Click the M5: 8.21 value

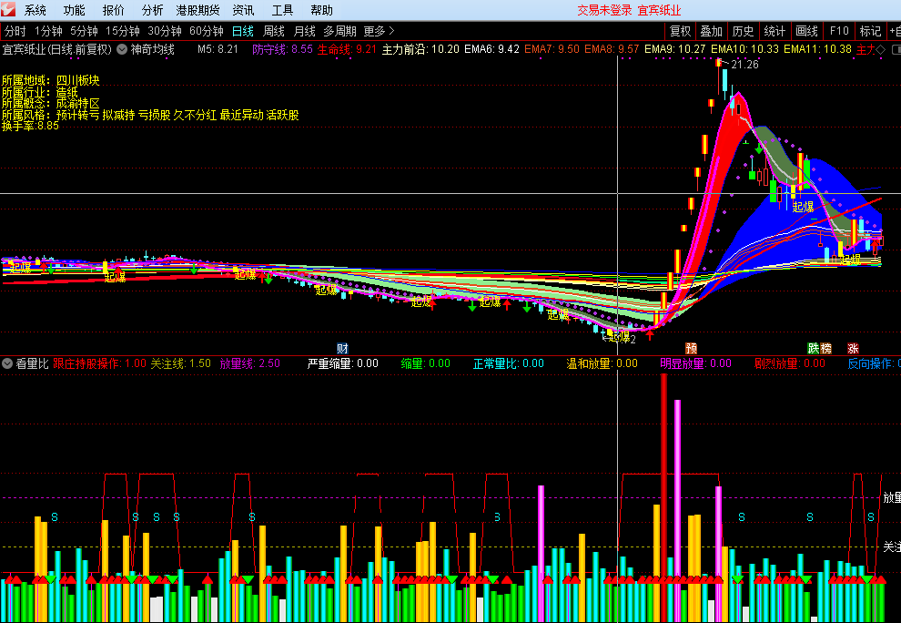[x=218, y=49]
